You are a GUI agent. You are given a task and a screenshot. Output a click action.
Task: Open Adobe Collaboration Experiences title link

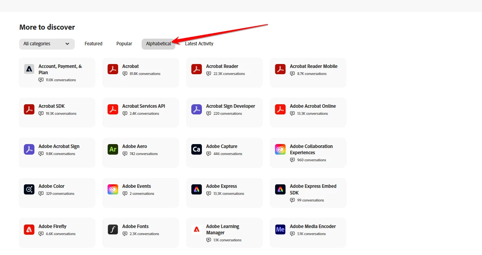pyautogui.click(x=311, y=150)
